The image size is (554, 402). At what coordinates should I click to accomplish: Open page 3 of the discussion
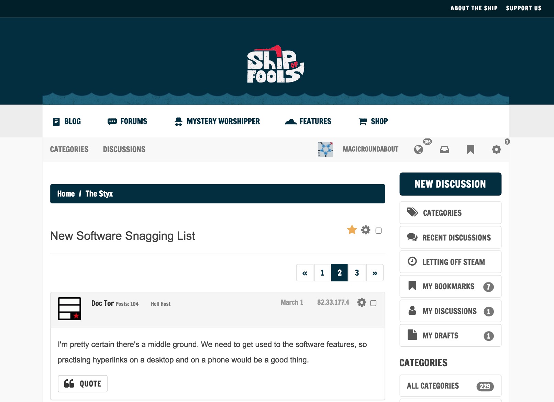(x=357, y=272)
